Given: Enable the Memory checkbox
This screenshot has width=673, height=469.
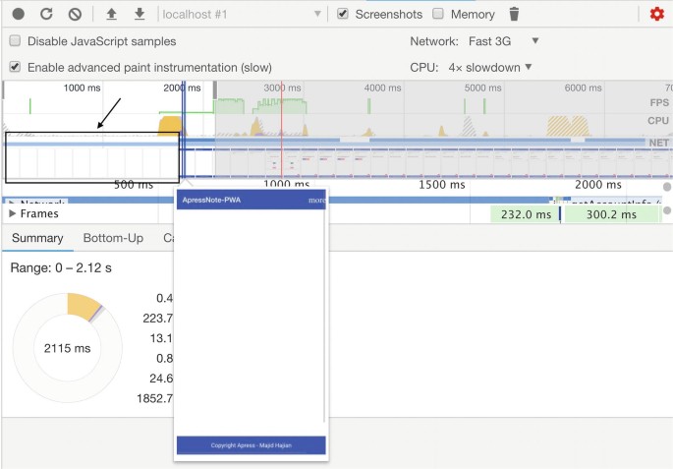Looking at the screenshot, I should pos(438,14).
